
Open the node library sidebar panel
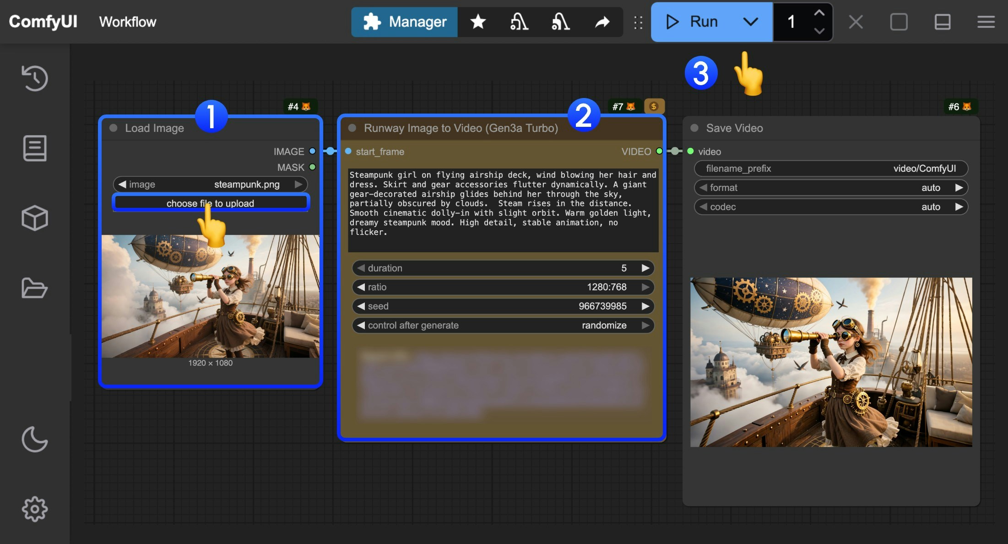[x=34, y=148]
